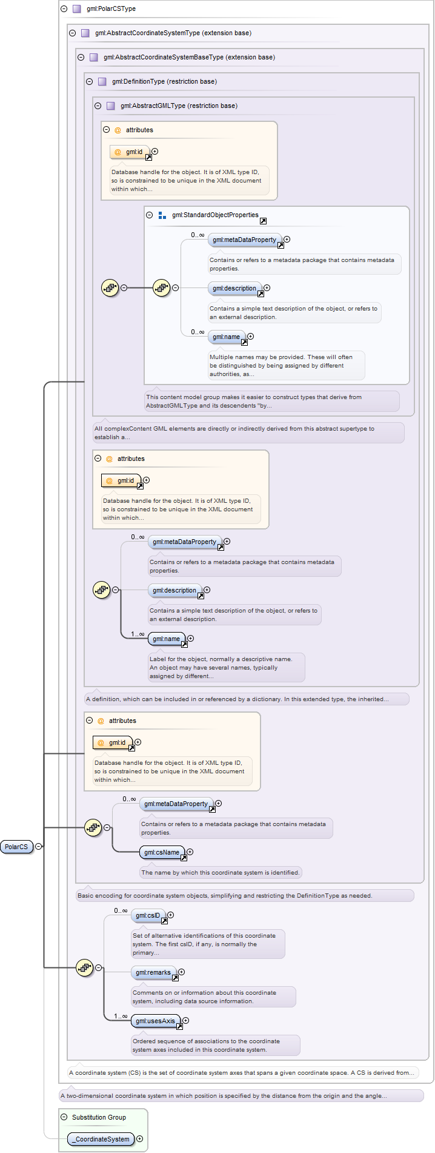Collapse the gml:DefinitionType restriction base
435x1153 pixels.
point(89,82)
